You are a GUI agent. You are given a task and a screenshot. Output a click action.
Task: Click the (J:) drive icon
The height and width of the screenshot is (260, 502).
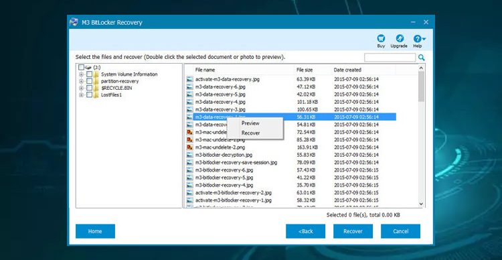[x=88, y=68]
